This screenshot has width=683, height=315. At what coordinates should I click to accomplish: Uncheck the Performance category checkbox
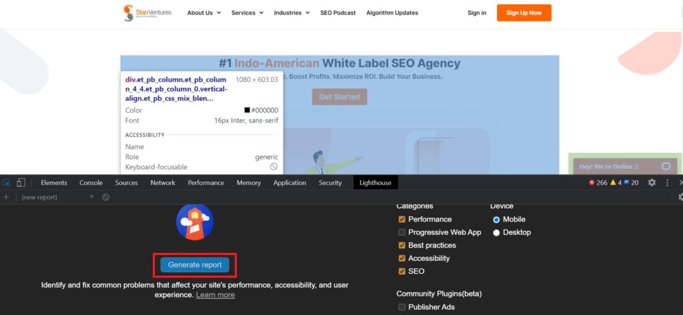coord(402,220)
